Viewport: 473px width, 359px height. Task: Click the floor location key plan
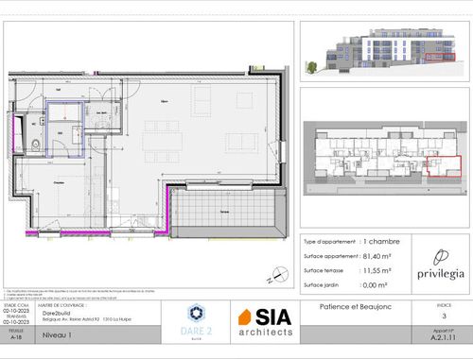[x=385, y=158]
